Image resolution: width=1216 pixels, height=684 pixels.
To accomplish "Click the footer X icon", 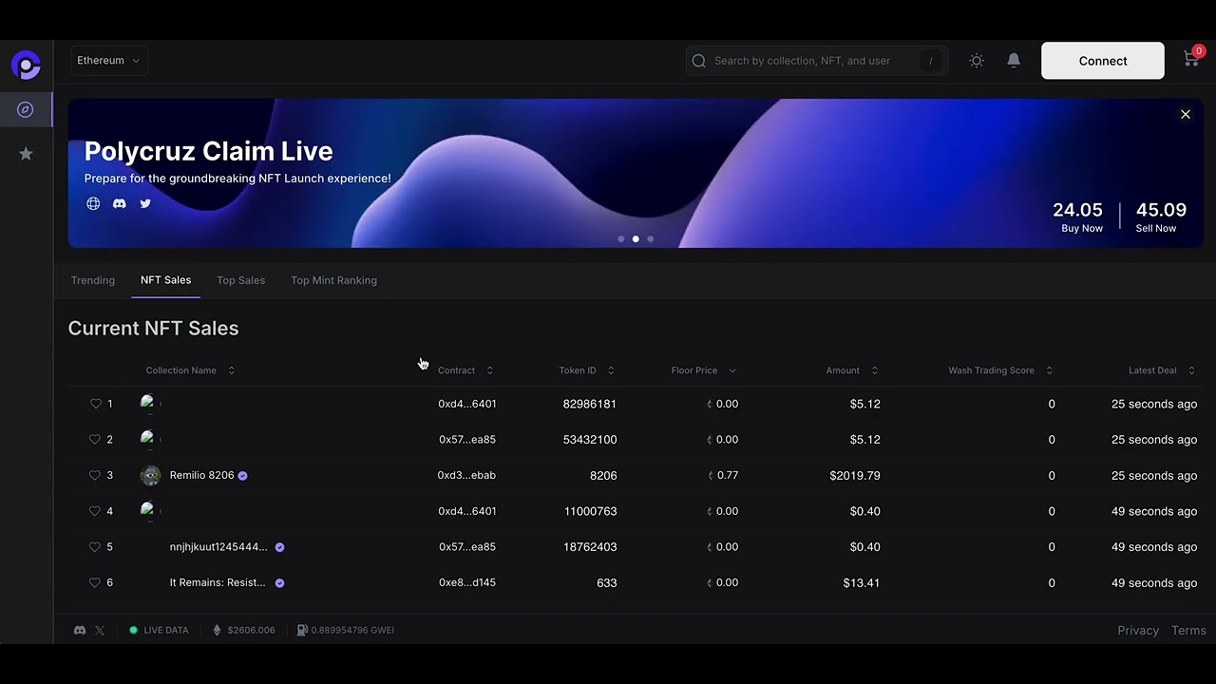I will click(100, 630).
